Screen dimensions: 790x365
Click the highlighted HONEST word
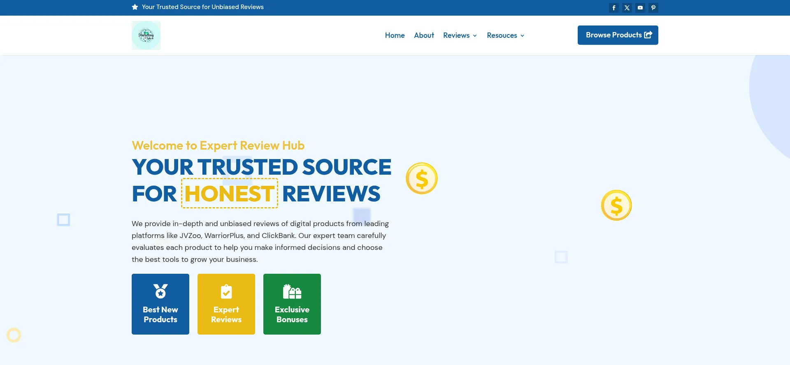click(230, 194)
